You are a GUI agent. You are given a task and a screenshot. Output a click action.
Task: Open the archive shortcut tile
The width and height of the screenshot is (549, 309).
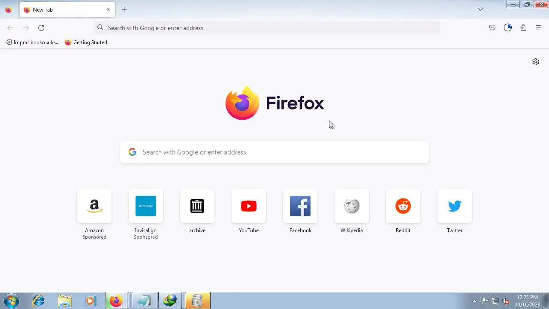pos(197,206)
